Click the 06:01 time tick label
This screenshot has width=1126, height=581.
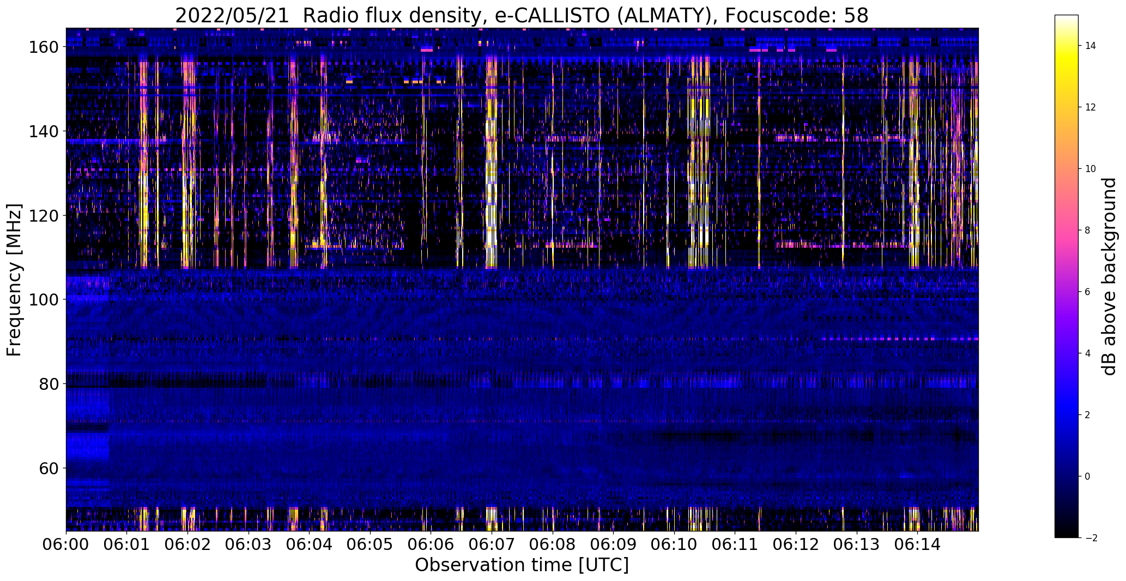pyautogui.click(x=126, y=544)
